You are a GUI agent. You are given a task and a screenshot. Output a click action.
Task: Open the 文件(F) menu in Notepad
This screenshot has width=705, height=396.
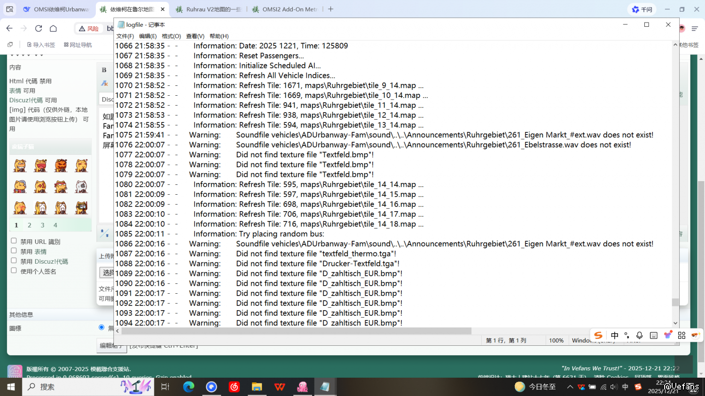[x=125, y=36]
